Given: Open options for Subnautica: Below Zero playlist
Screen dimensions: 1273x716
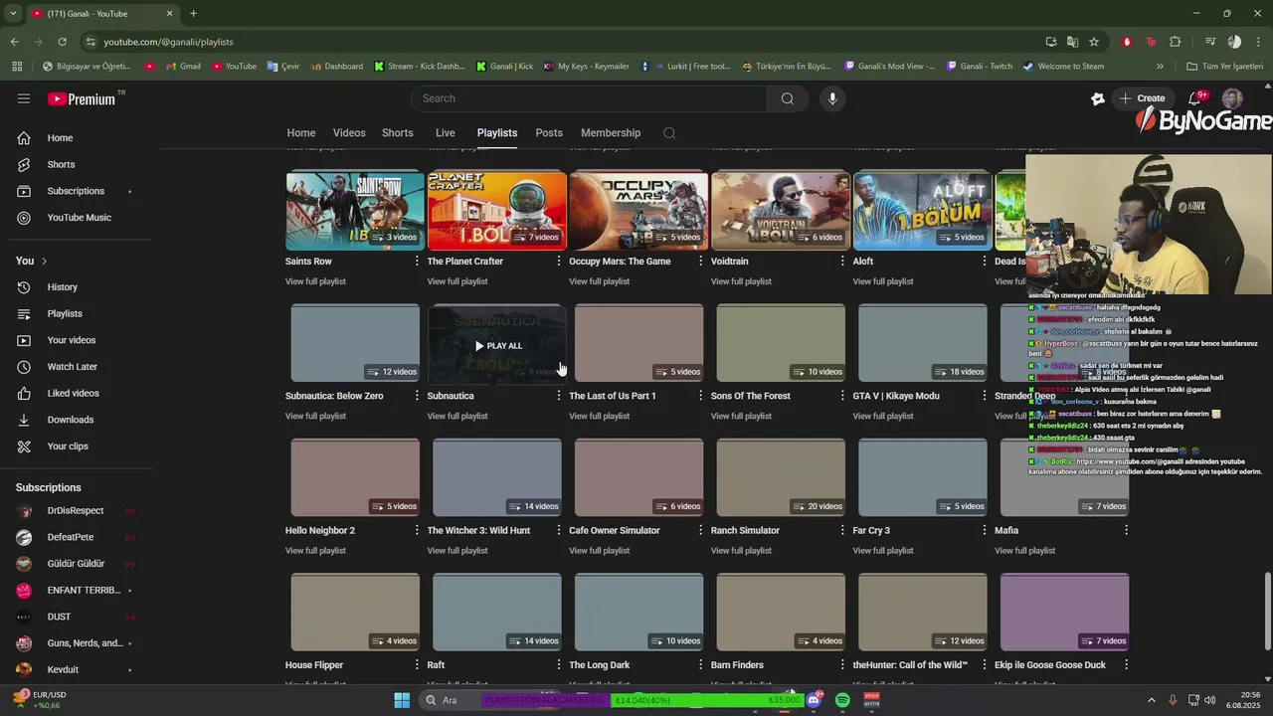Looking at the screenshot, I should pos(417,396).
